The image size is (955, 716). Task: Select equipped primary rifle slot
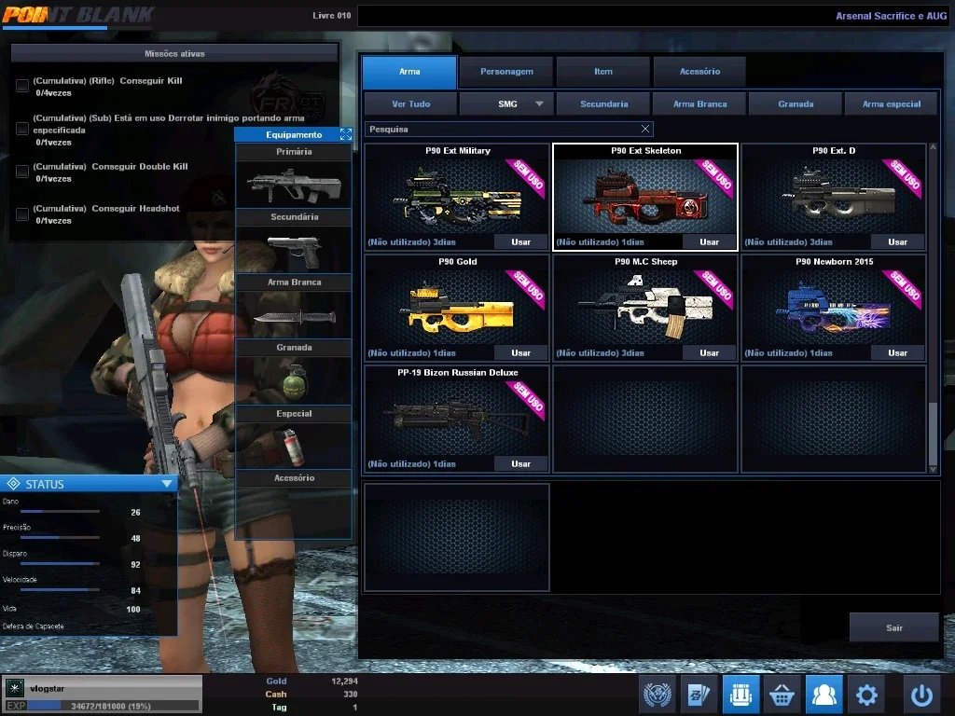point(294,185)
